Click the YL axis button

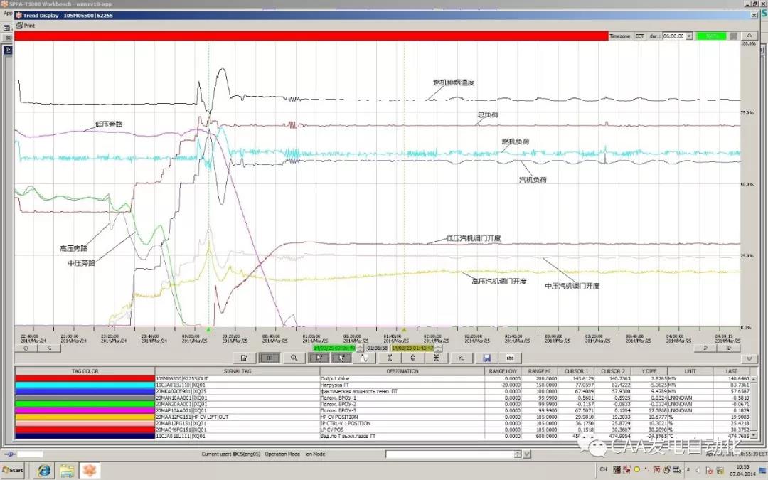462,358
